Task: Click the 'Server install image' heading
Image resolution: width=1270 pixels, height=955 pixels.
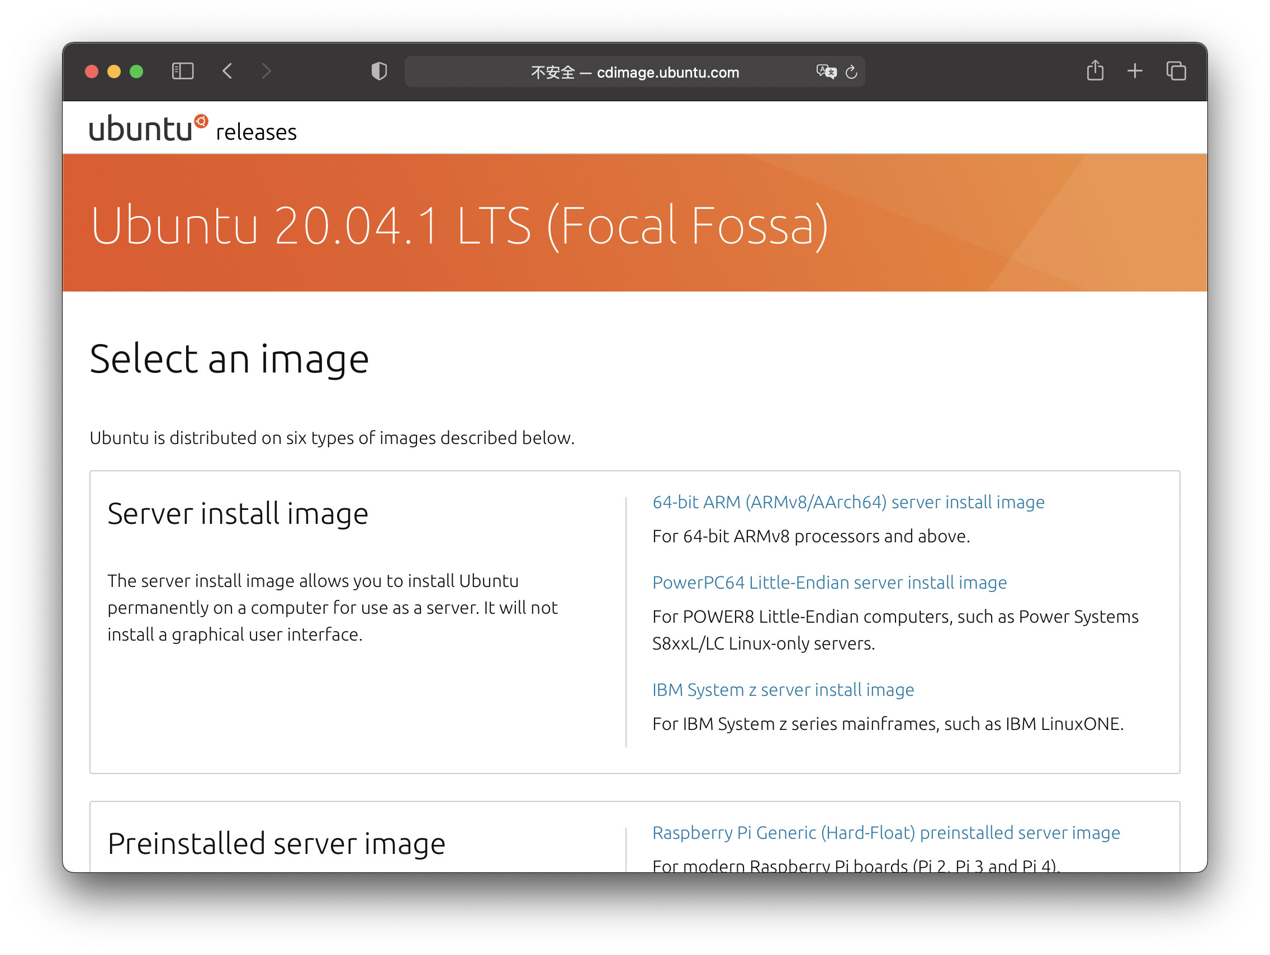Action: coord(238,513)
